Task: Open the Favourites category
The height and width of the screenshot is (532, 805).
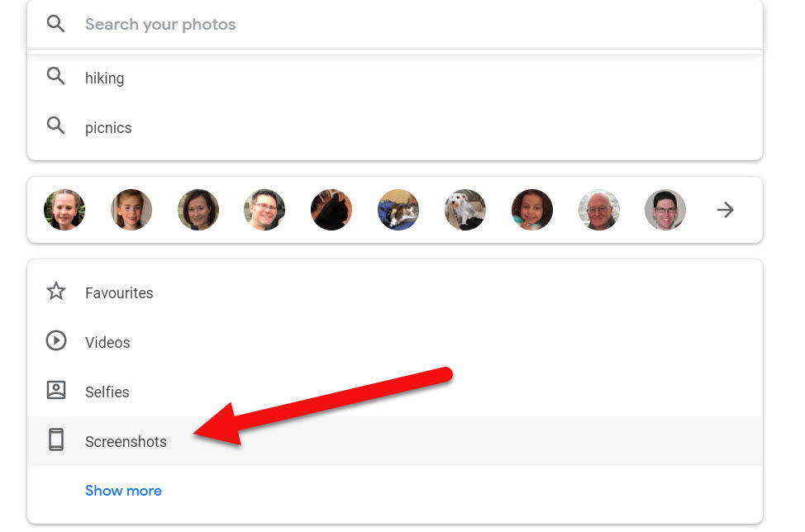Action: tap(119, 293)
